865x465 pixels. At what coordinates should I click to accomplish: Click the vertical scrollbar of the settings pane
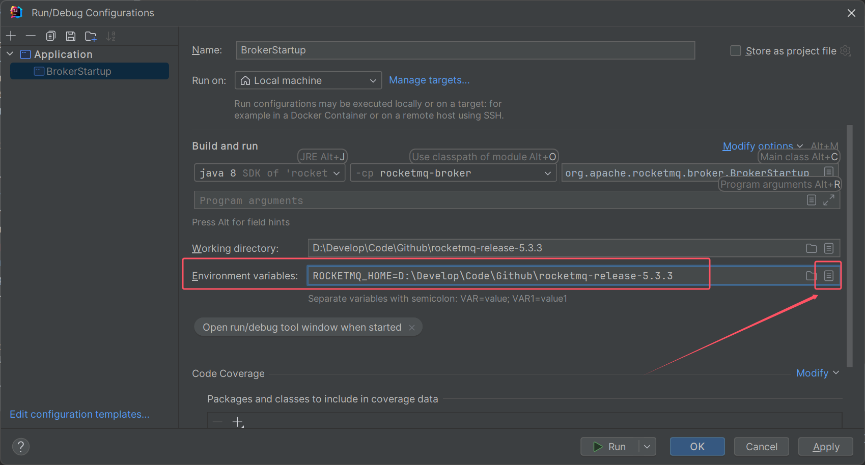pyautogui.click(x=849, y=246)
